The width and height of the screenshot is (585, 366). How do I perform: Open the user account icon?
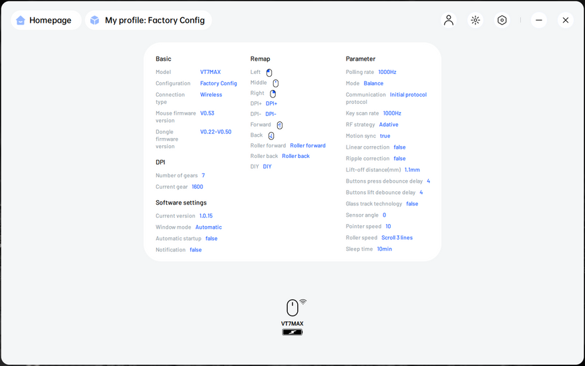tap(449, 20)
